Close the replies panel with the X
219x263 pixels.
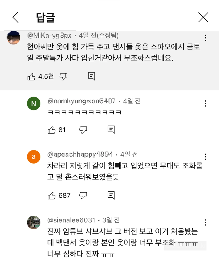(x=203, y=18)
